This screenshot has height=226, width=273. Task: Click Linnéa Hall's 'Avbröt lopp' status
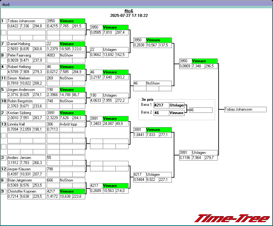click(72, 124)
